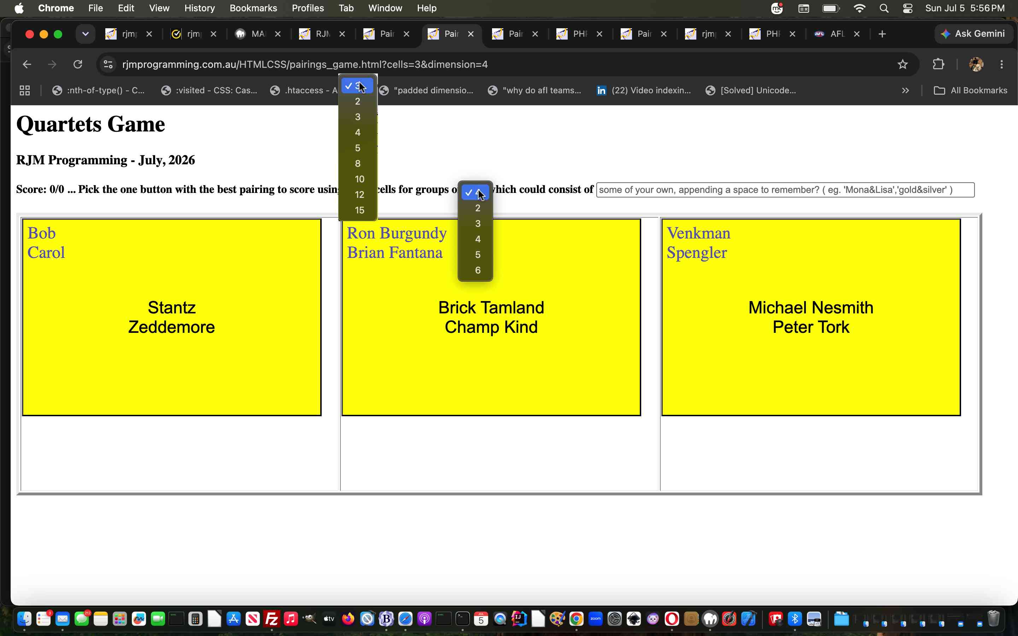Click the 'some of your own' text field
The height and width of the screenshot is (636, 1018).
click(785, 190)
